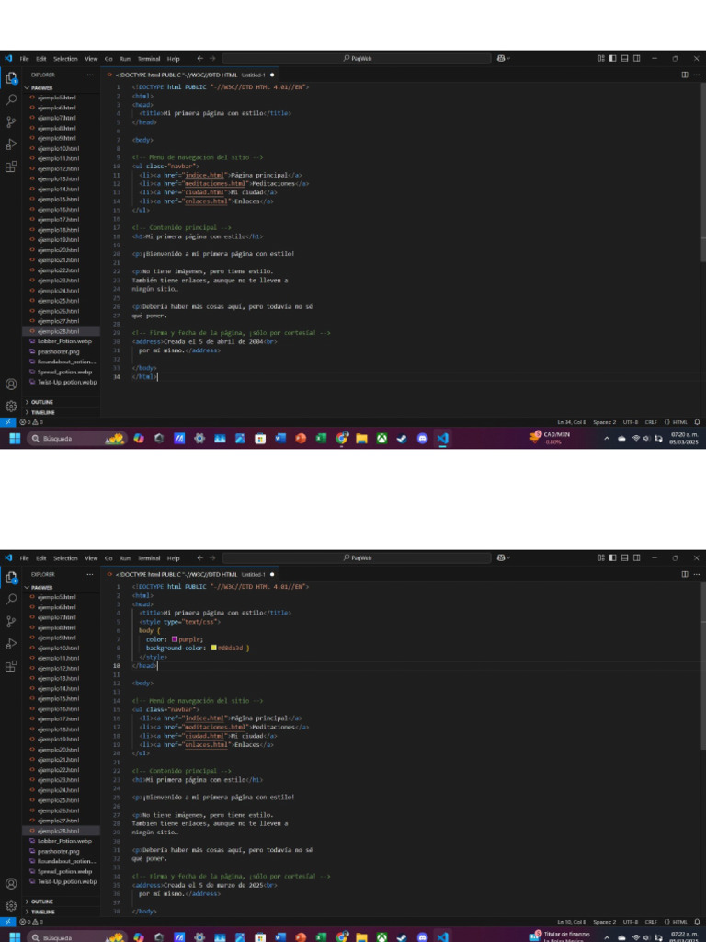Screen dimensions: 706x942
Task: Collapse the PAGWEB folder in the upper Explorer
Action: 39,87
